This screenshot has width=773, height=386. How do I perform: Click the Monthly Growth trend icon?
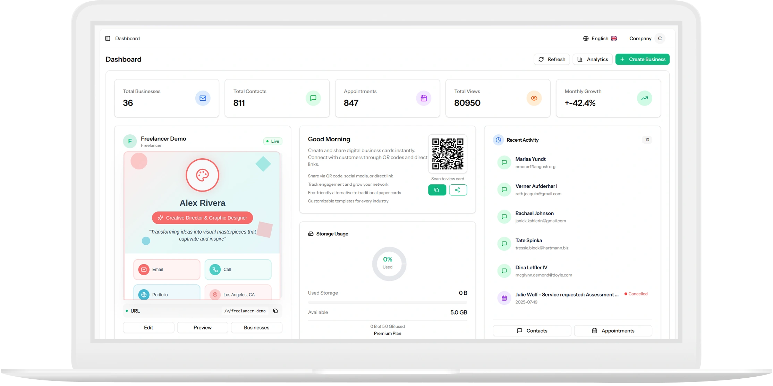644,98
